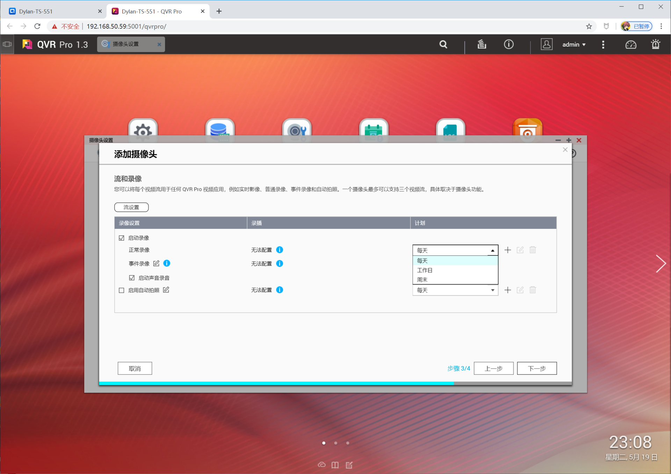This screenshot has width=671, height=474.
Task: Open the admin user menu
Action: (573, 44)
